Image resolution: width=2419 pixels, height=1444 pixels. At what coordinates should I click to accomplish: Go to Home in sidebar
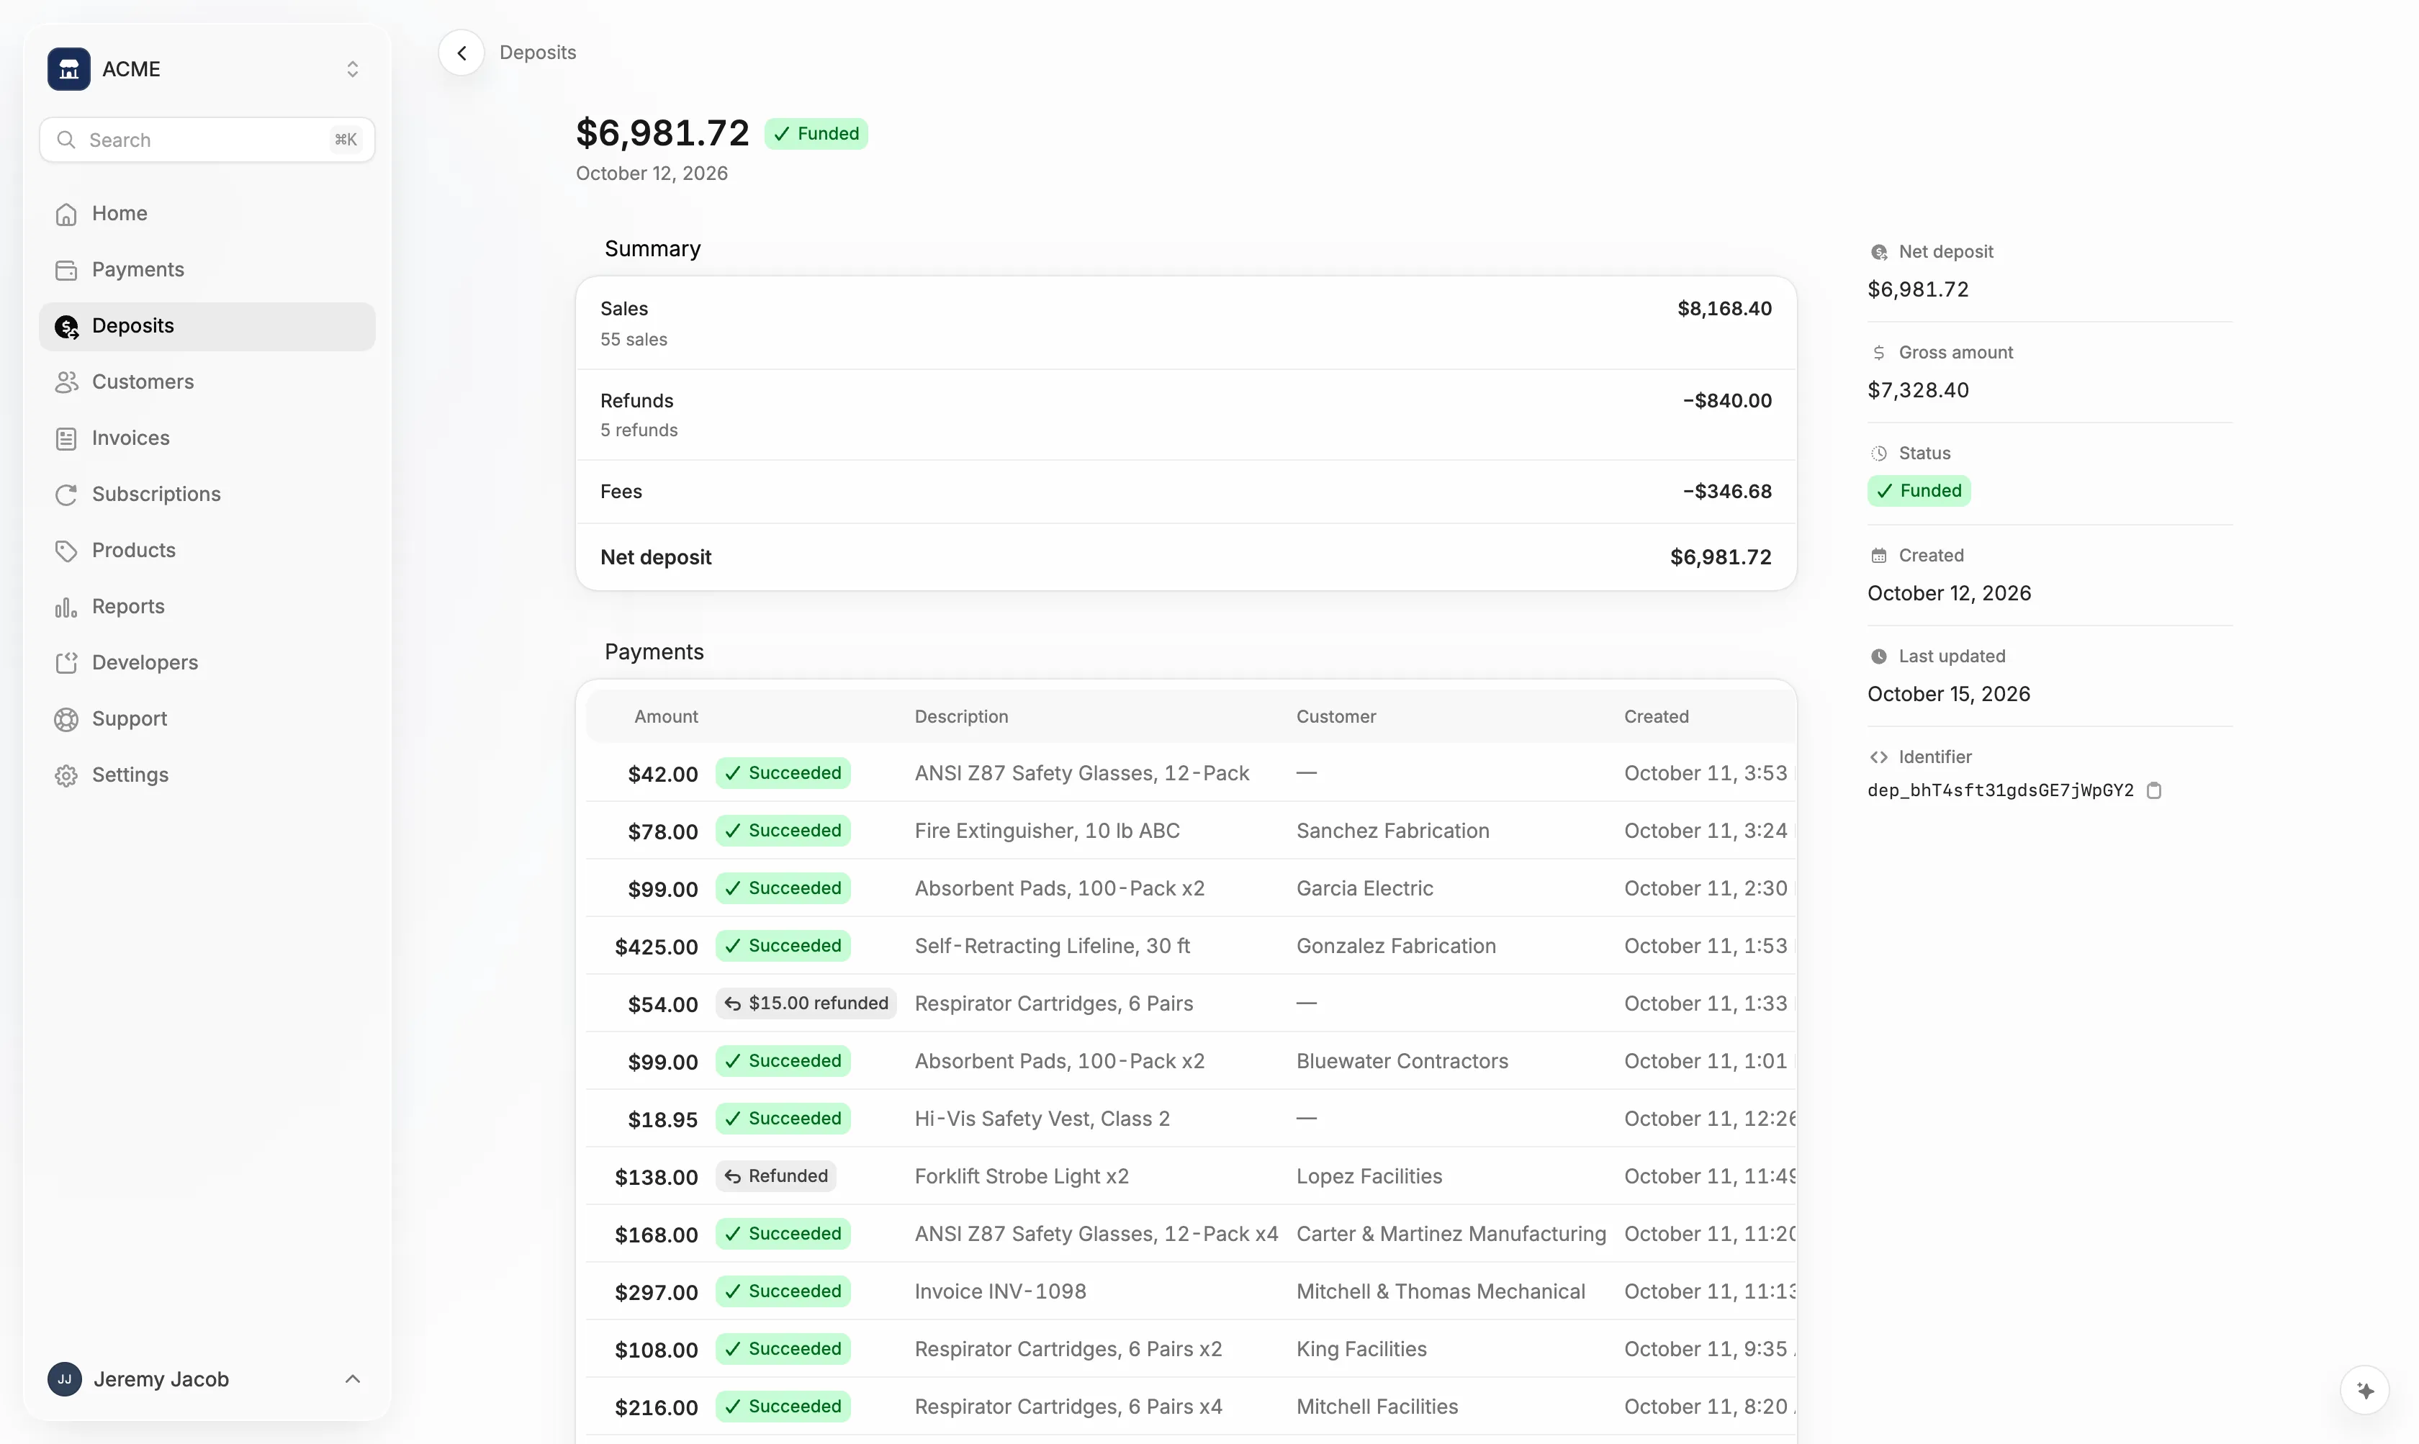coord(207,213)
